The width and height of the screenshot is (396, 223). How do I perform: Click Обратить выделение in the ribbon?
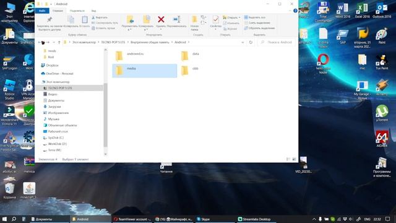259,28
